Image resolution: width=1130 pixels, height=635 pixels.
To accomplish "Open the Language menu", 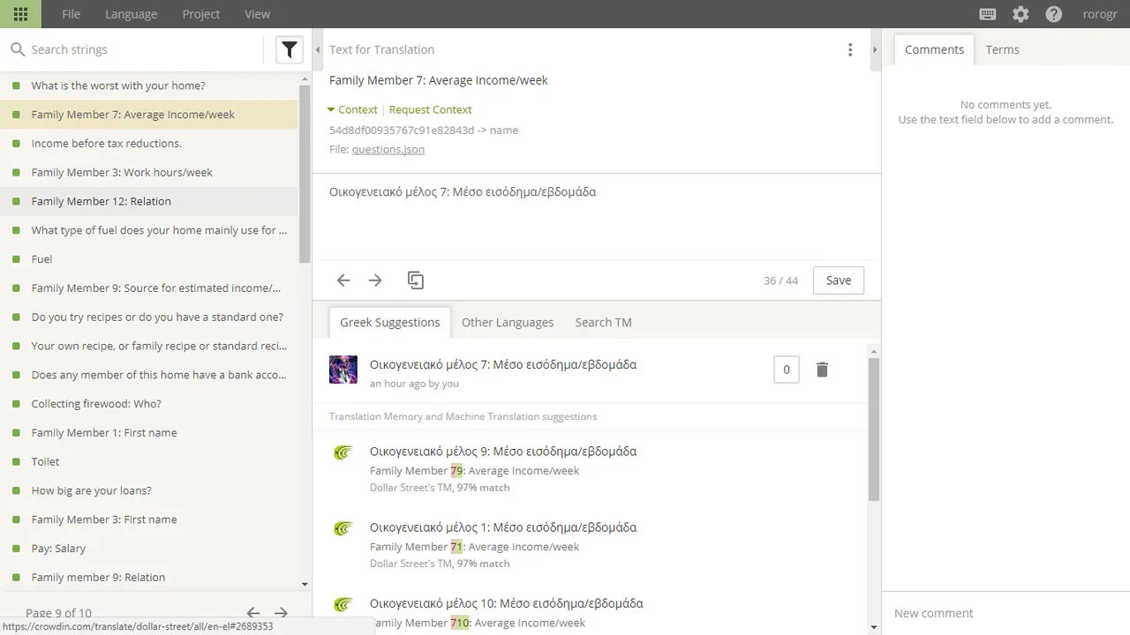I will click(x=131, y=14).
